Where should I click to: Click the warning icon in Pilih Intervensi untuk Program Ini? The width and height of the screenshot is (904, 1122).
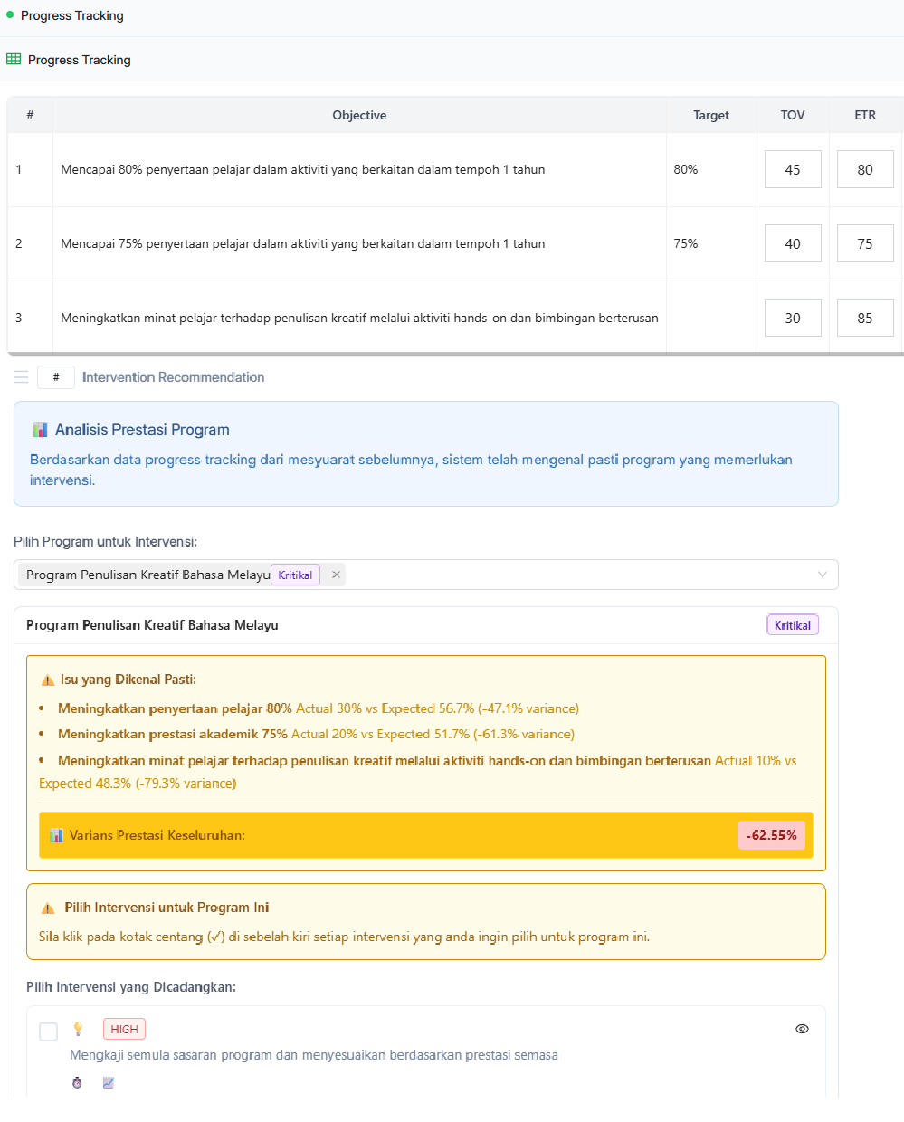(48, 907)
